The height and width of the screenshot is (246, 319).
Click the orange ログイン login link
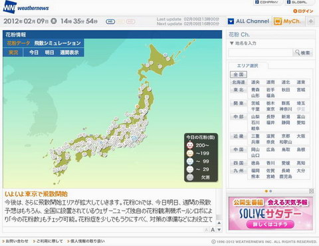click(303, 11)
